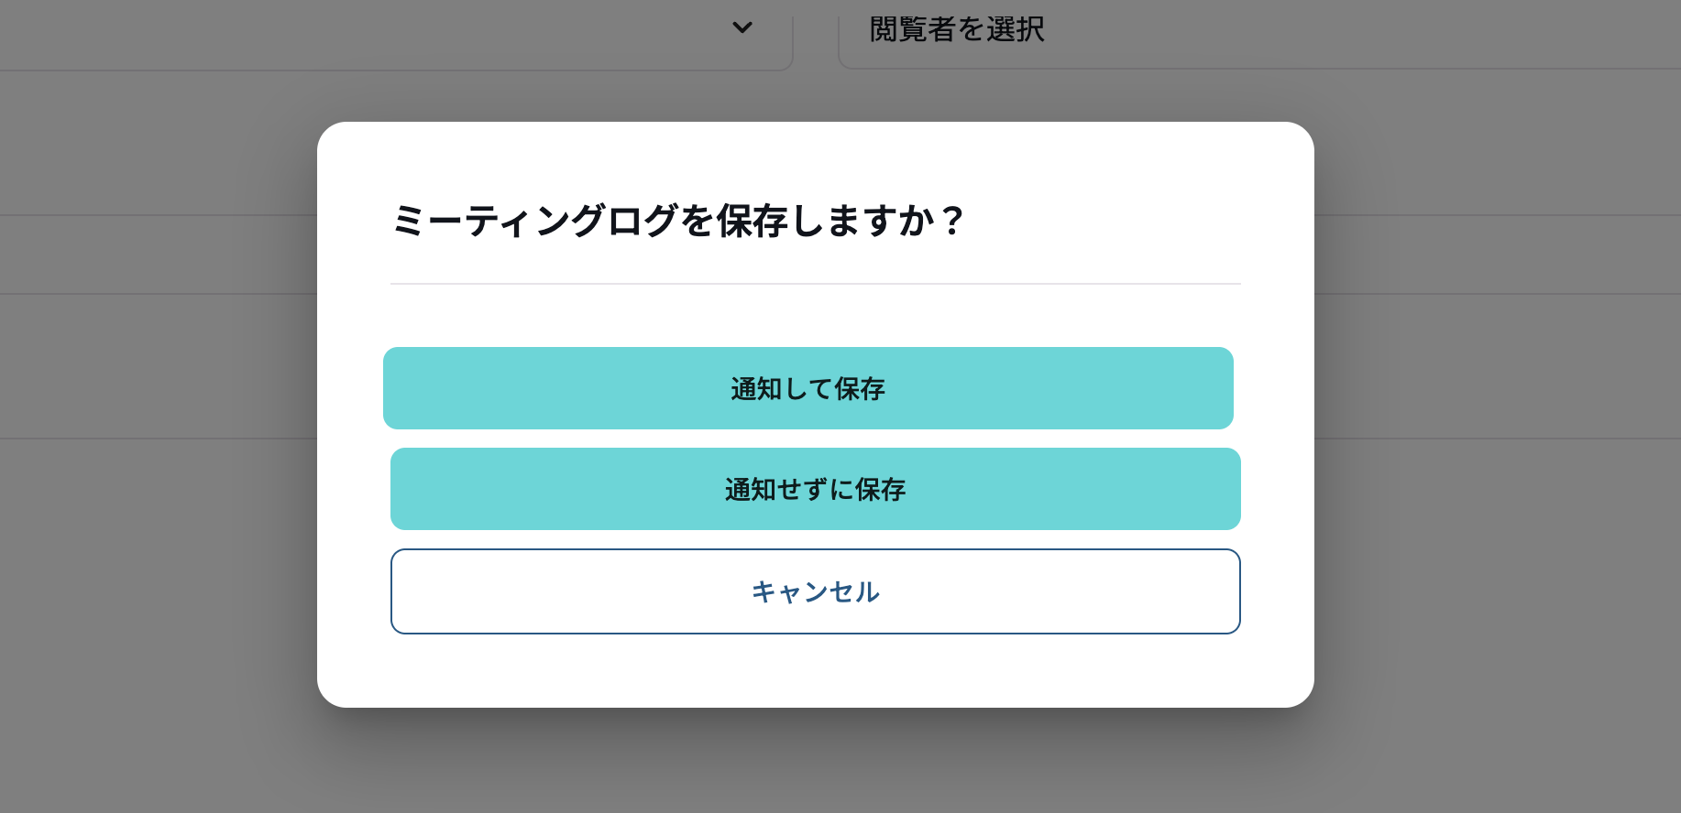Click the grayed row behind the dialog
Screen dimensions: 1681x813
(156, 364)
